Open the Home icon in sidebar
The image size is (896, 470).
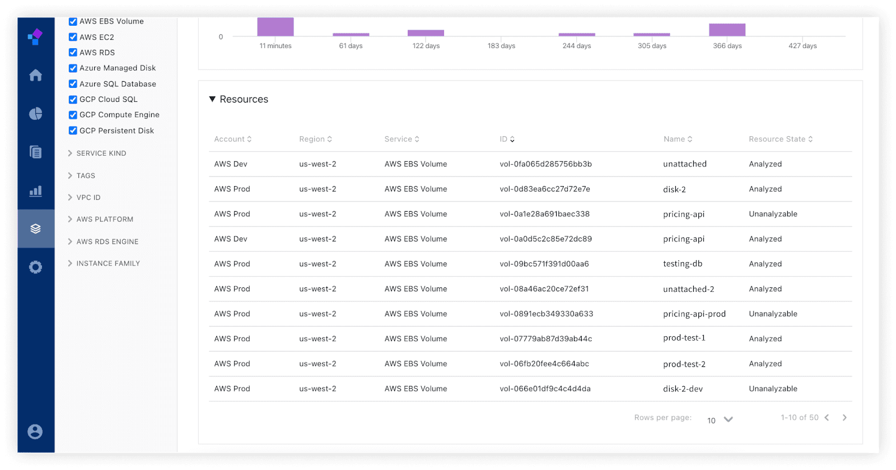tap(36, 75)
